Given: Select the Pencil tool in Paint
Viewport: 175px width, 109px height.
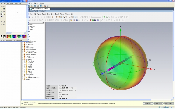Looking at the screenshot, I should [x=1, y=14].
